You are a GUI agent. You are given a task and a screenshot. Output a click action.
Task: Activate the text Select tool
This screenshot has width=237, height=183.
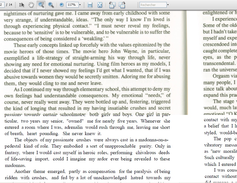point(22,5)
